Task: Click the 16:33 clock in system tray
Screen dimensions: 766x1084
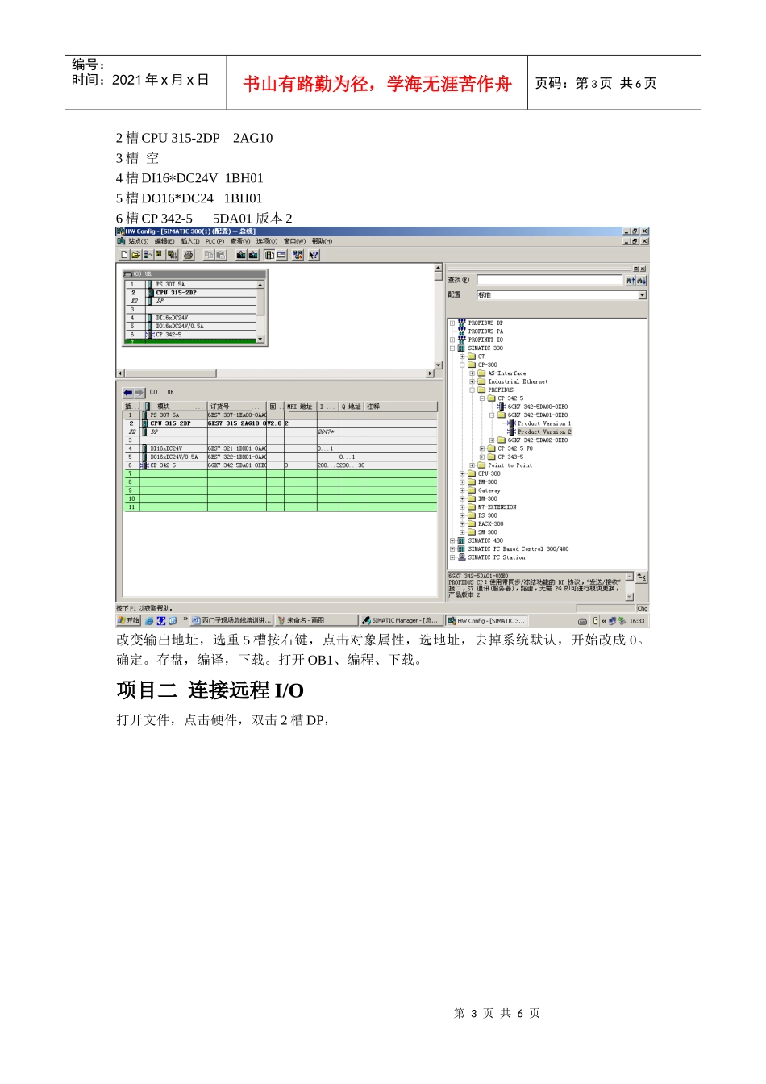Action: 637,622
